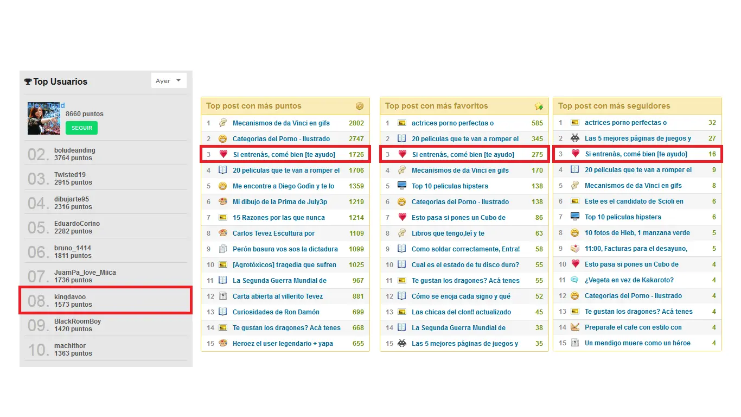Open the boludeanding user profile

click(x=75, y=150)
